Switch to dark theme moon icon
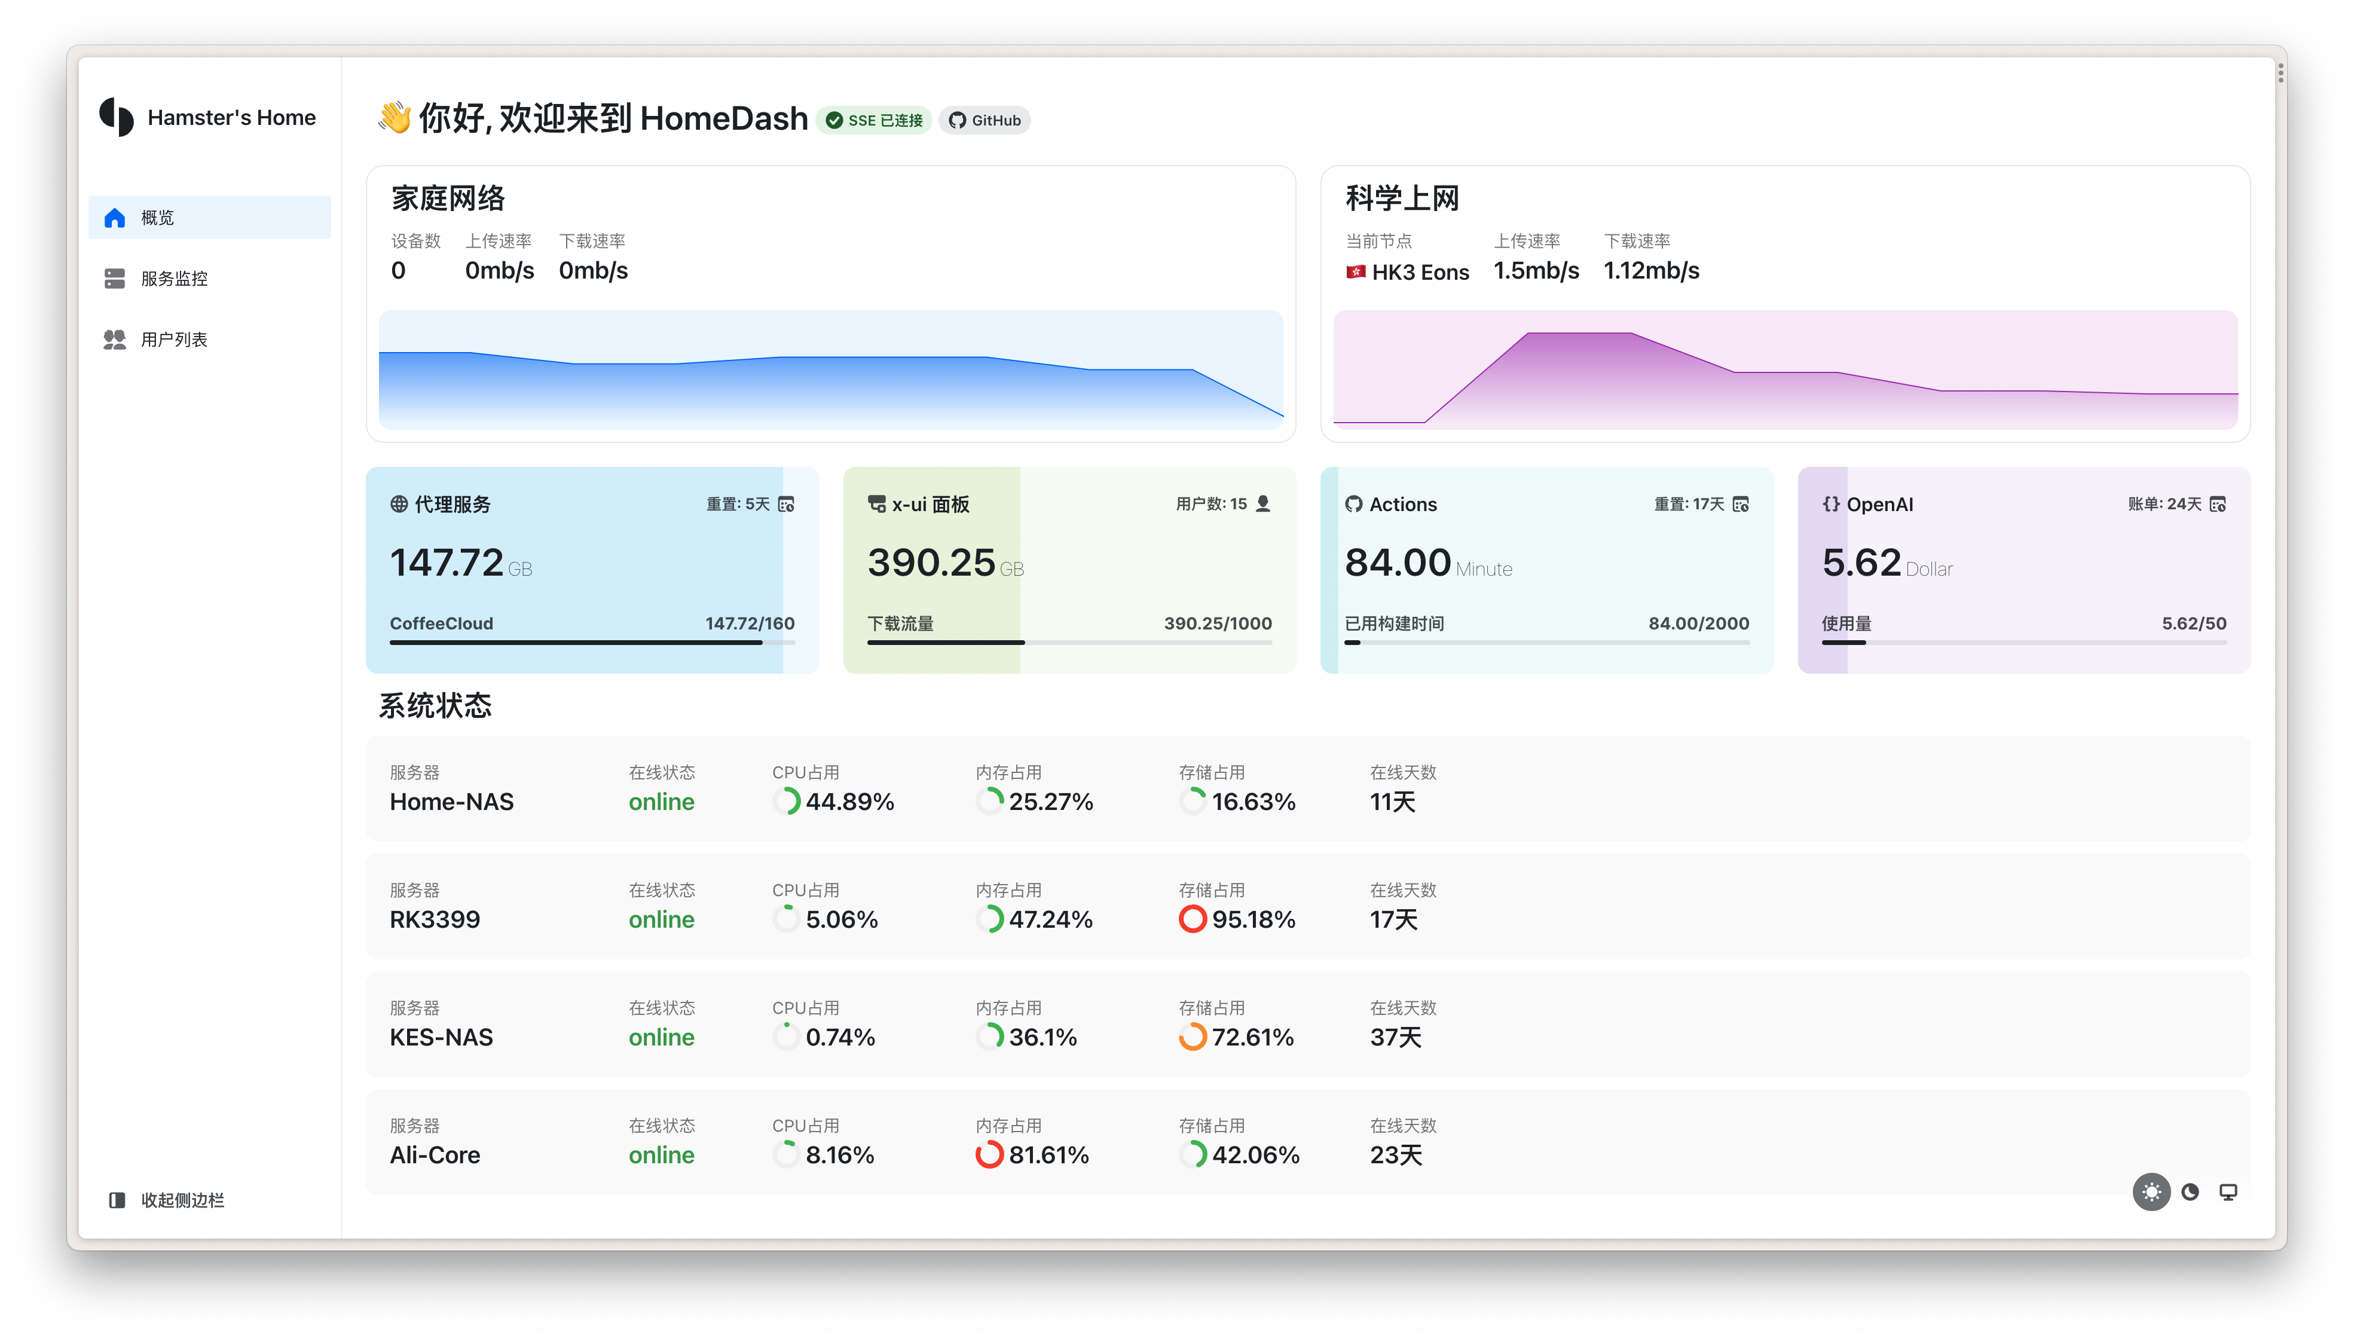This screenshot has height=1339, width=2354. [x=2190, y=1193]
